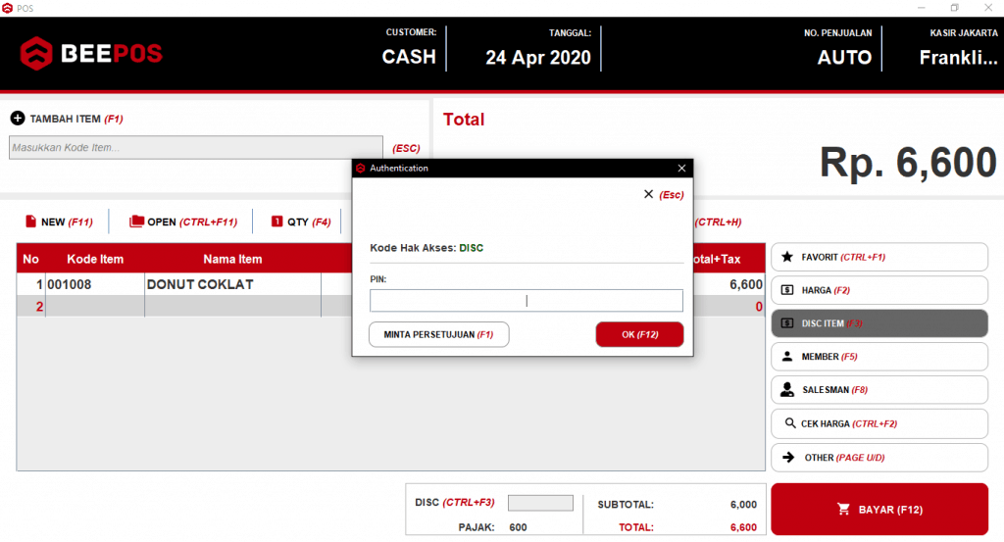This screenshot has width=1004, height=542.
Task: Click the POS app icon in title bar
Action: pyautogui.click(x=8, y=8)
